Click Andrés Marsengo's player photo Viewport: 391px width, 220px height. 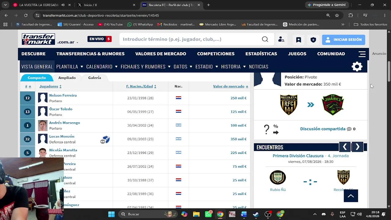[x=43, y=125]
